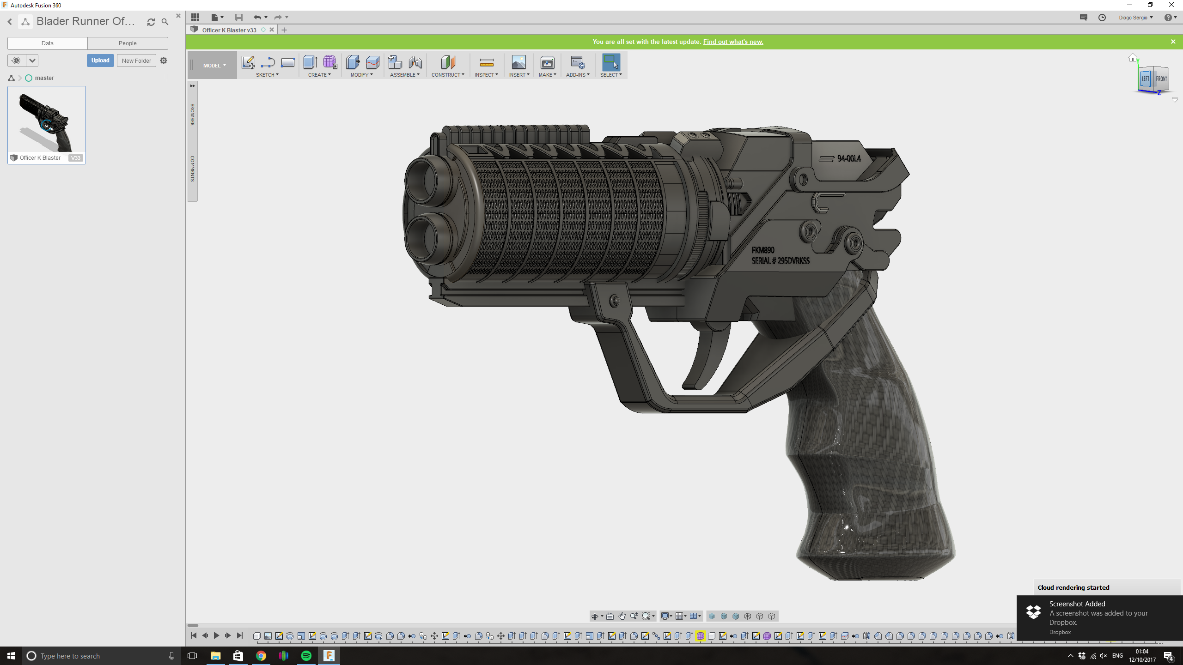Screen dimensions: 1183x665
Task: Click the Undo arrow
Action: click(257, 17)
